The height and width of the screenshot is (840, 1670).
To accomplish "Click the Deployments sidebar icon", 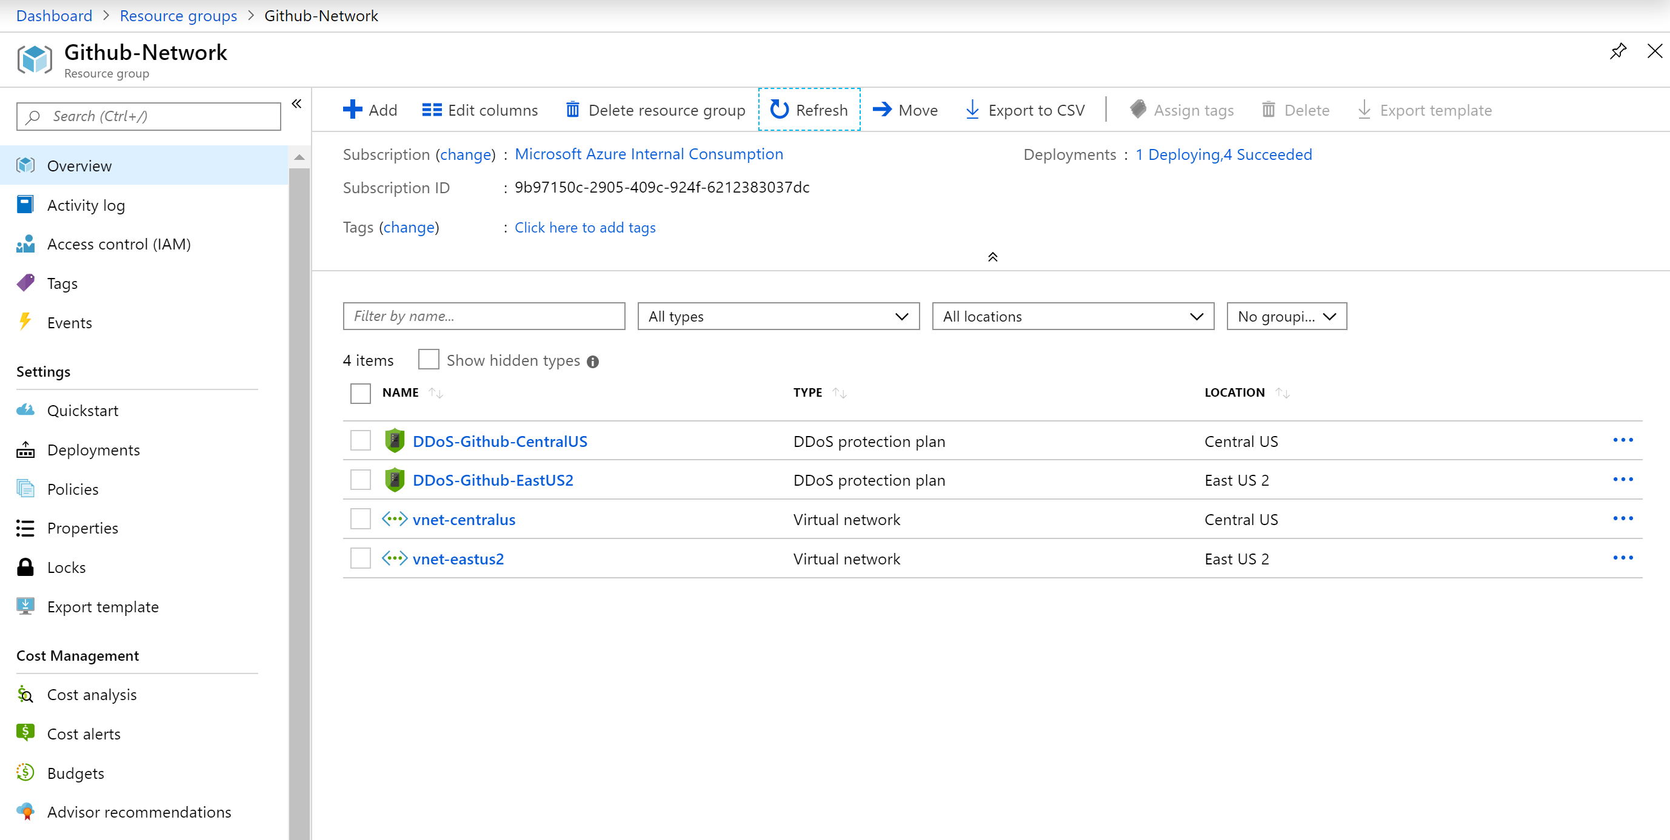I will pos(25,449).
